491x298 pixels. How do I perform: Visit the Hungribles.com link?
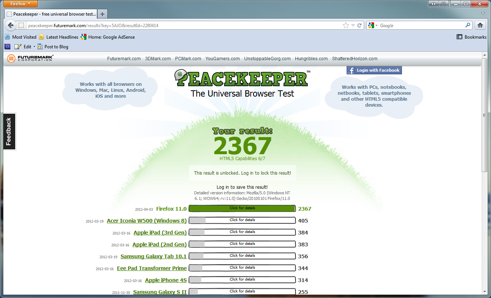click(311, 59)
